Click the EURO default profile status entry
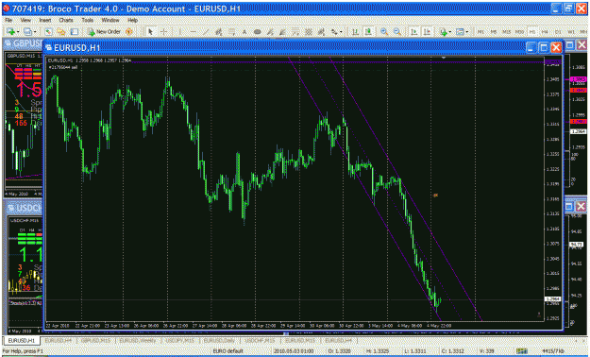The image size is (590, 357). point(228,351)
